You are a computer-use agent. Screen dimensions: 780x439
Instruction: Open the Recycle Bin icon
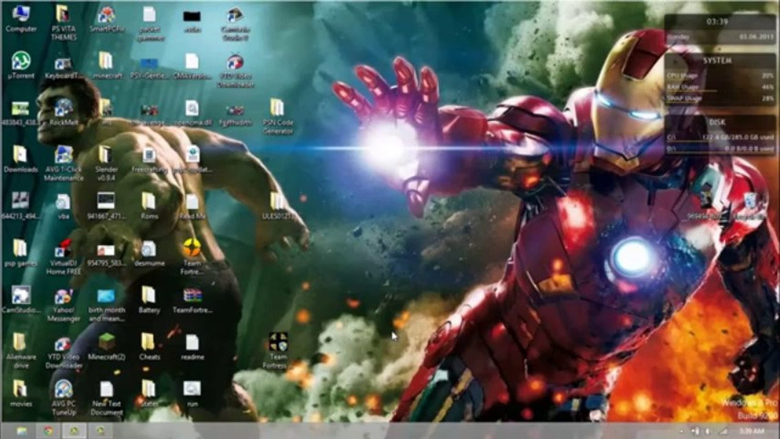(x=750, y=206)
